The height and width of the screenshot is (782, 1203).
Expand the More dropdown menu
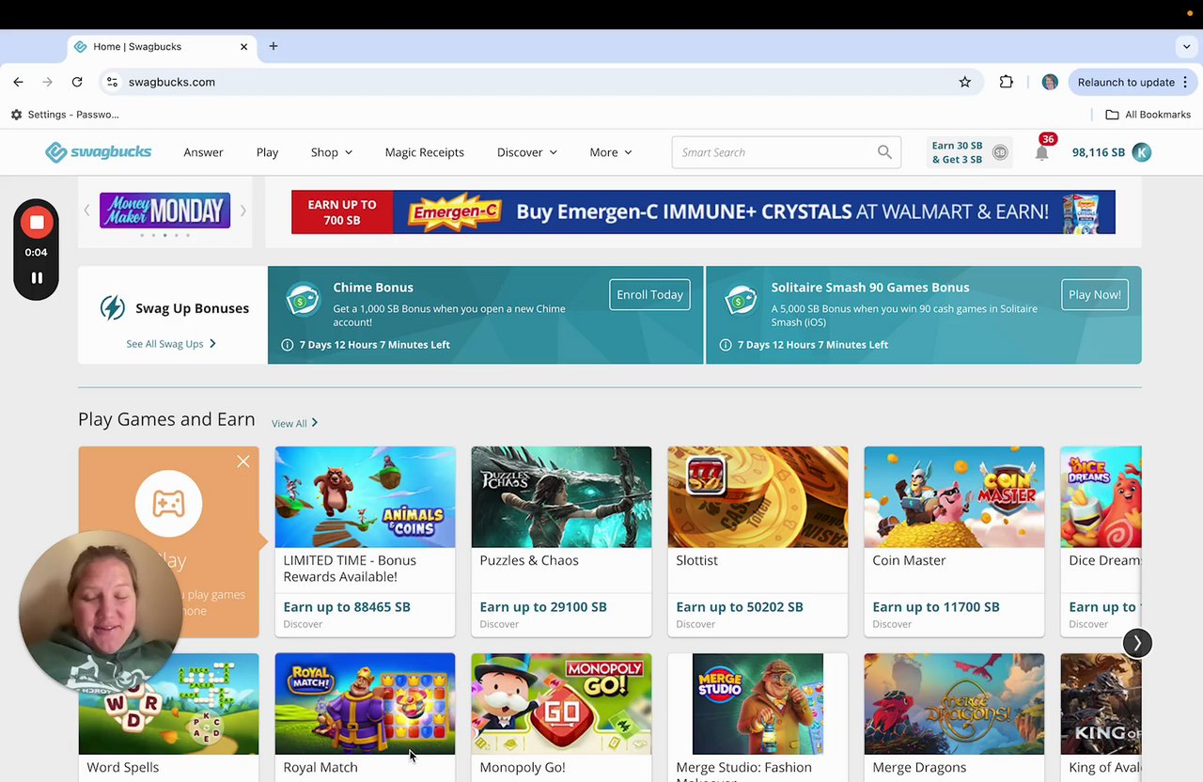pyautogui.click(x=611, y=152)
